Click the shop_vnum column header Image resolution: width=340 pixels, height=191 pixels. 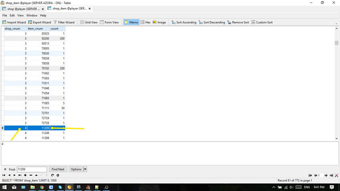(15, 29)
